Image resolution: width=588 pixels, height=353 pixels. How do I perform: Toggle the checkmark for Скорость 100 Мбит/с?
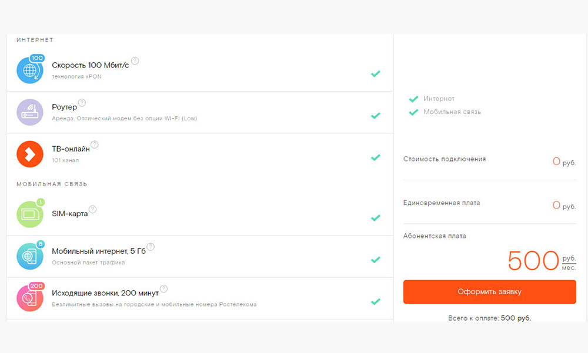click(x=376, y=74)
